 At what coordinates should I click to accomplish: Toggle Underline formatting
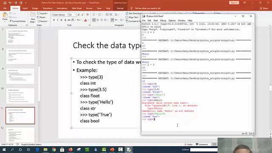tap(61, 20)
